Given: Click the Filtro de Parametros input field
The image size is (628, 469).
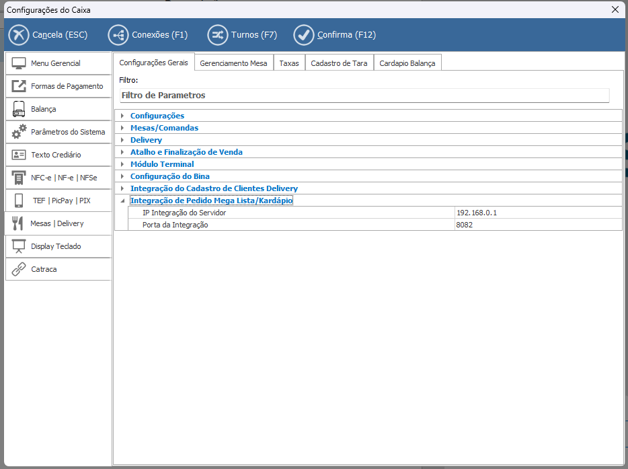Looking at the screenshot, I should click(x=363, y=96).
